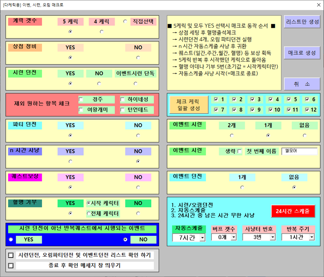Screen dimensions: 324x277
Task: Select 이벤트시련 단독 radio option
Action: point(135,84)
